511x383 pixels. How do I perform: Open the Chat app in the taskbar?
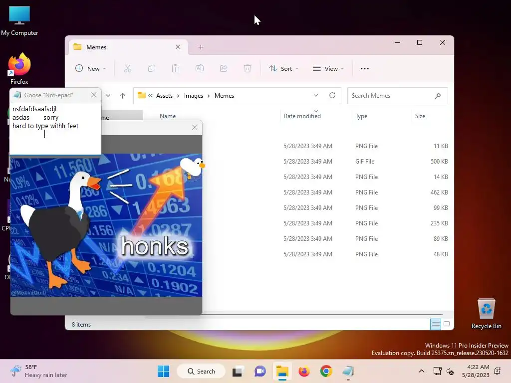[259, 371]
